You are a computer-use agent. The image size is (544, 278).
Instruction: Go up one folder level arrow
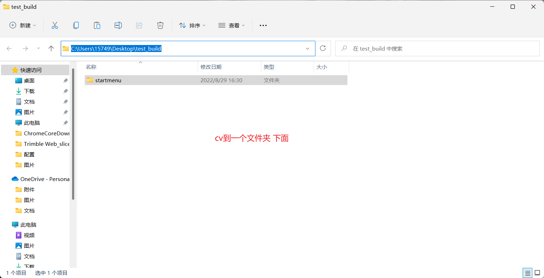pyautogui.click(x=51, y=49)
